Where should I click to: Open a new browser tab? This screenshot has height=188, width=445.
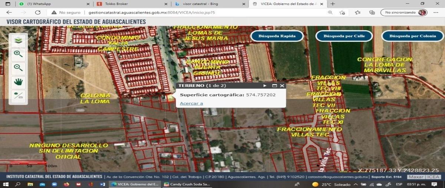tap(333, 4)
